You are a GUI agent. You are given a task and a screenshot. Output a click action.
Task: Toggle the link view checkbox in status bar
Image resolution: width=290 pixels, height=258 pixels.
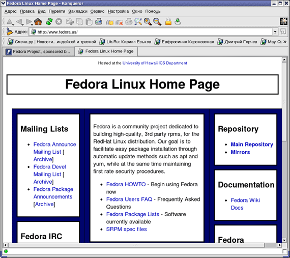click(x=284, y=251)
